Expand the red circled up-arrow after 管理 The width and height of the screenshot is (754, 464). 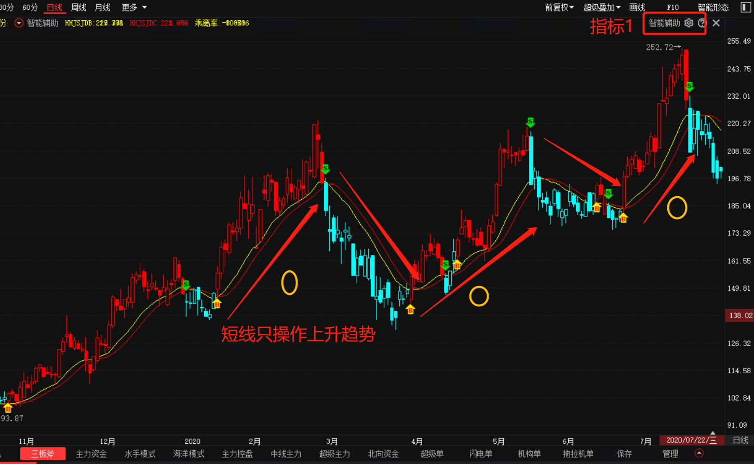coord(699,453)
